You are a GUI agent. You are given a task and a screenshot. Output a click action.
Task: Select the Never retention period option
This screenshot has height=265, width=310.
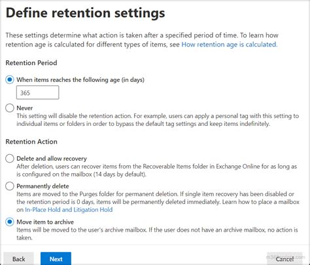[x=10, y=108]
